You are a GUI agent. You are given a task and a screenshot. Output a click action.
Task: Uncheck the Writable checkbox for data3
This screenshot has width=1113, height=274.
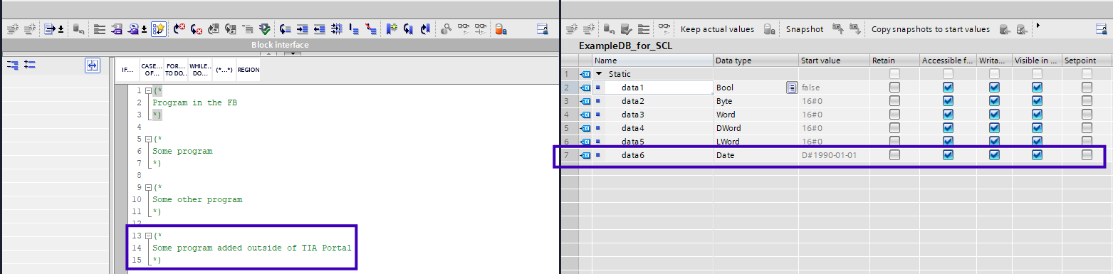994,115
